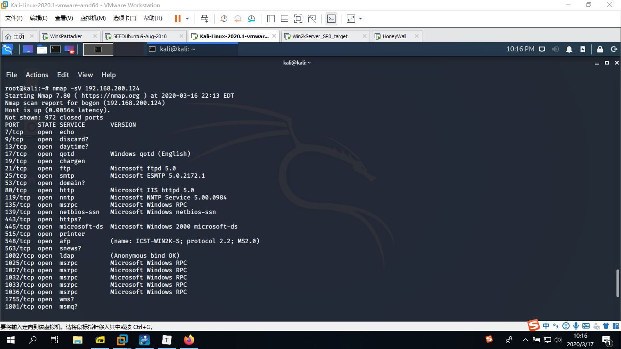Open the terminal File menu

tap(11, 75)
